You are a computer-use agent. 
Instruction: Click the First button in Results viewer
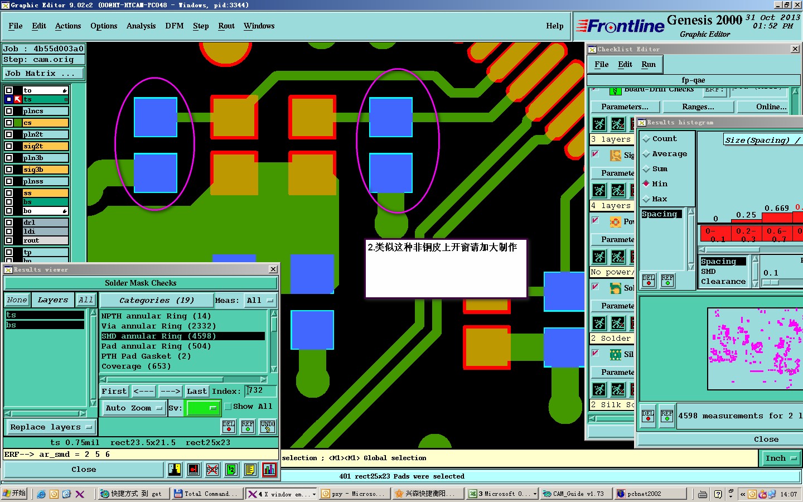point(114,392)
